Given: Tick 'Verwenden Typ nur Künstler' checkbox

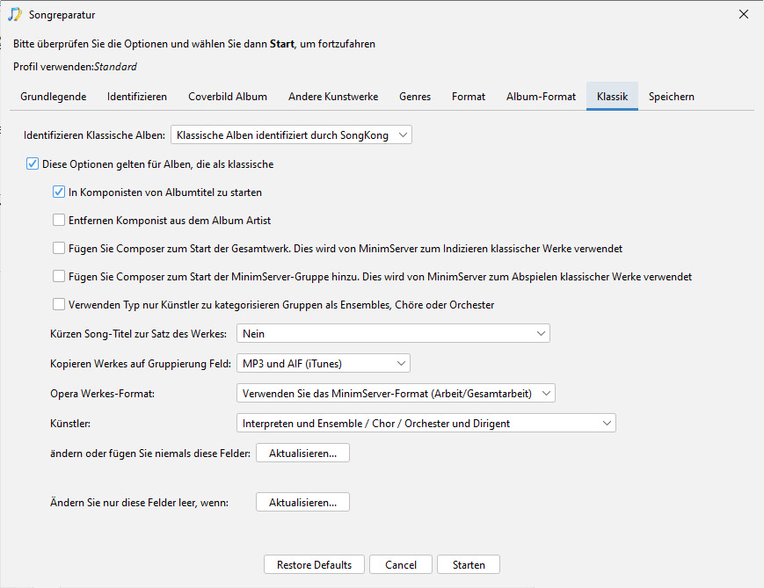Looking at the screenshot, I should pos(59,304).
